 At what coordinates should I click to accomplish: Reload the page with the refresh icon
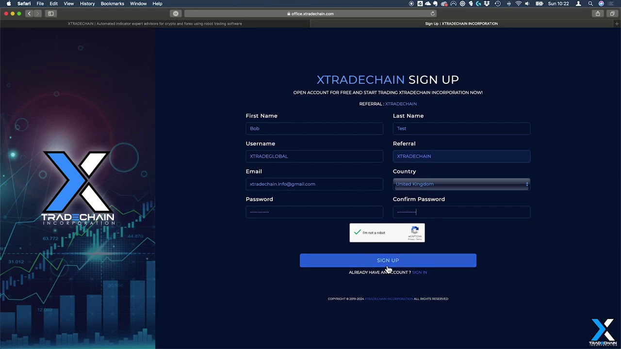point(433,14)
